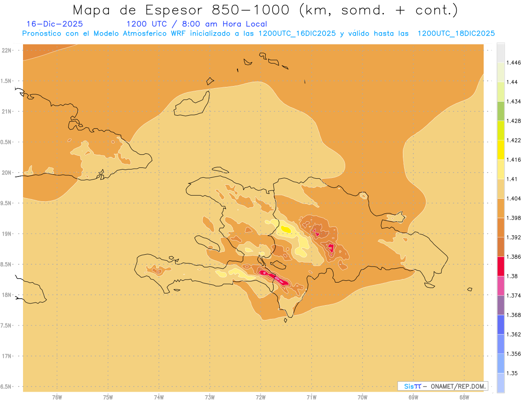This screenshot has width=521, height=403.
Task: Pick the red colorbar swatch between 1.38 and 1.386
Action: tap(501, 266)
